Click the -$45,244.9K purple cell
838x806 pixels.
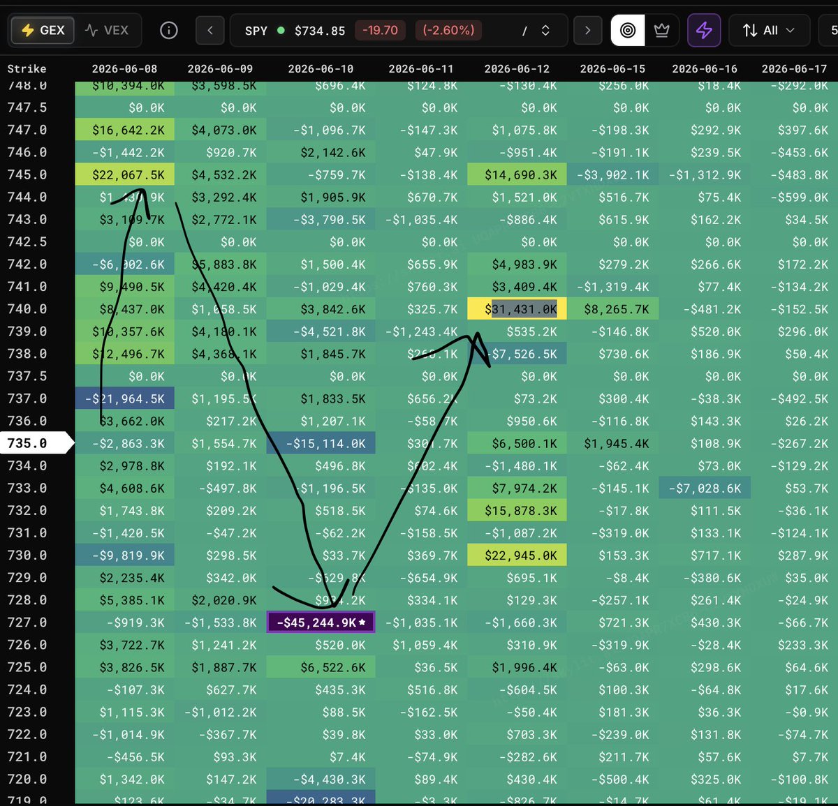coord(321,622)
